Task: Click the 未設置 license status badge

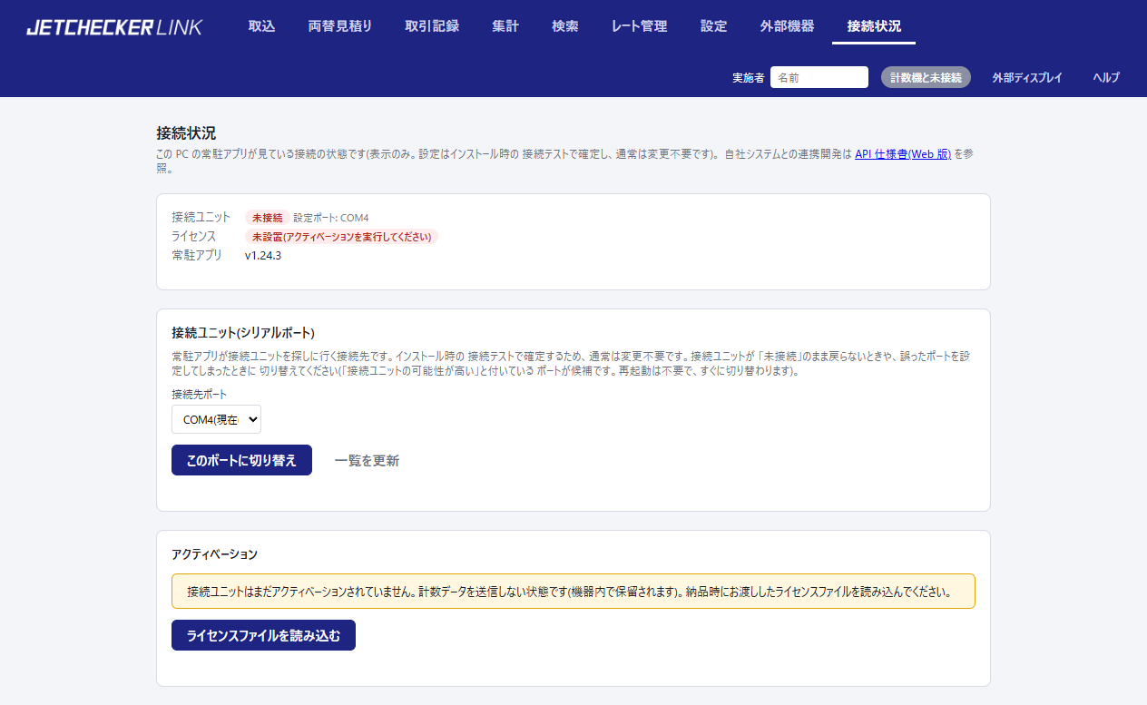Action: (341, 237)
